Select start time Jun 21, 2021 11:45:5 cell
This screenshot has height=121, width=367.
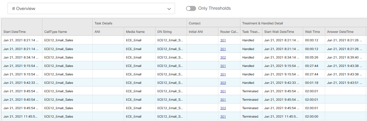(22, 116)
